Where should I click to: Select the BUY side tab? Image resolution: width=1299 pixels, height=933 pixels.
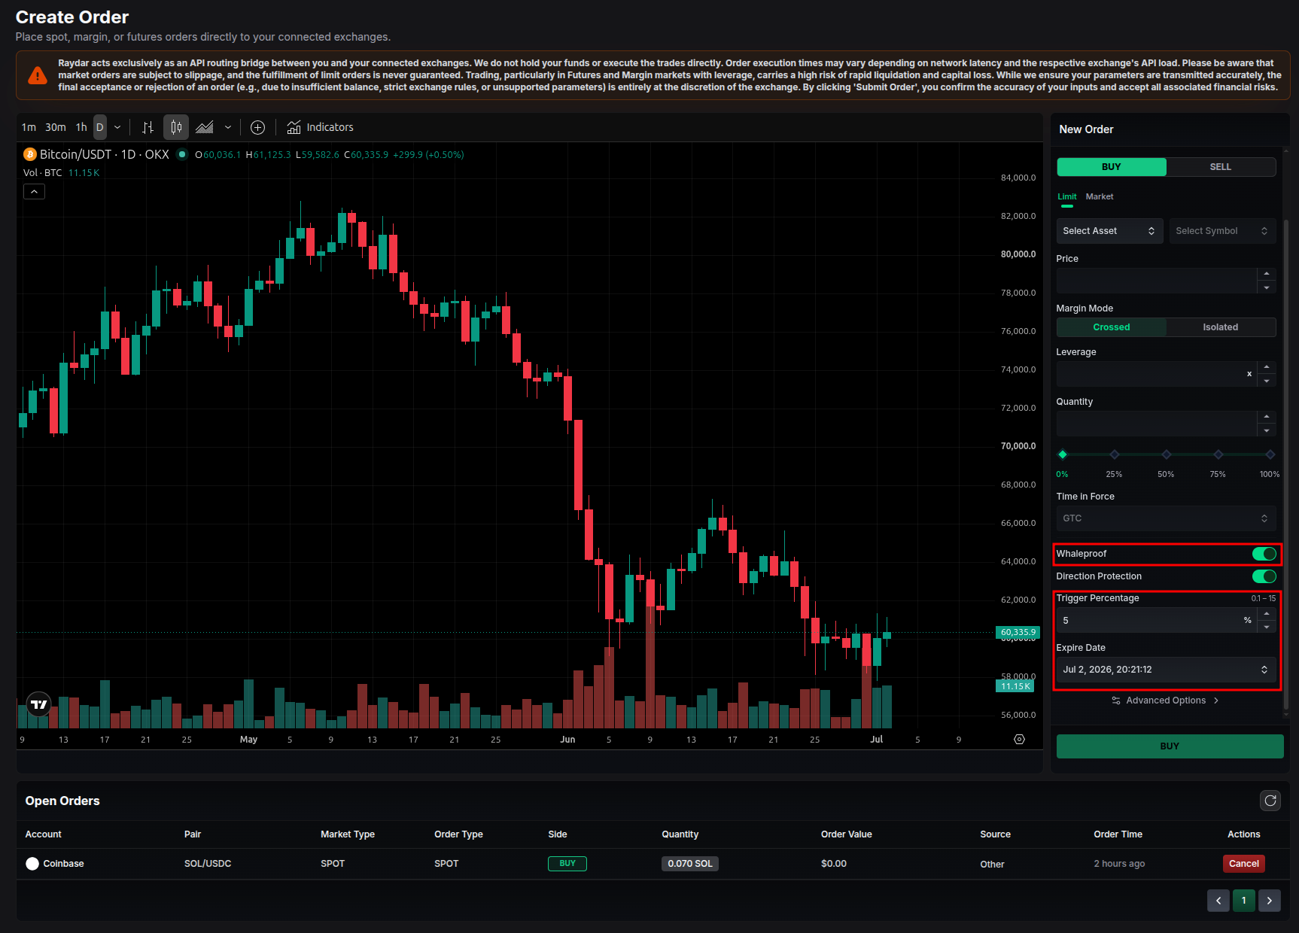[1112, 167]
